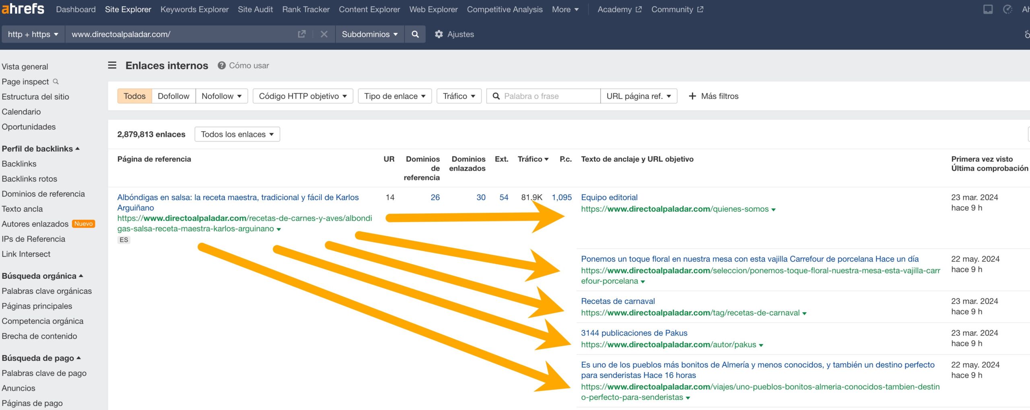Image resolution: width=1030 pixels, height=410 pixels.
Task: Click the Ahrefs logo
Action: [23, 9]
